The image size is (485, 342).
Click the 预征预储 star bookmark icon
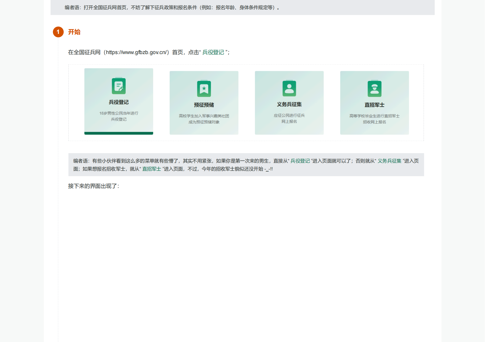204,89
